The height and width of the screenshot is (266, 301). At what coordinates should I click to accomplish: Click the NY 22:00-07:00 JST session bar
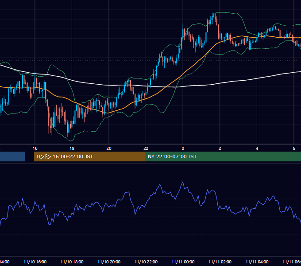[223, 156]
